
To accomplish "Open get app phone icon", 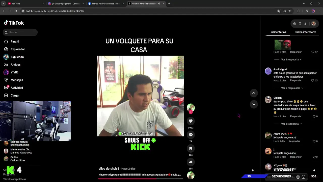I will (x=300, y=24).
